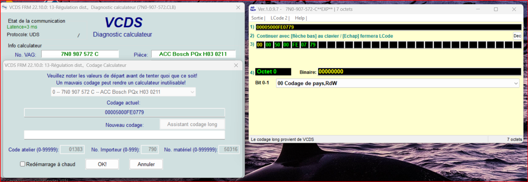
Task: Click the long coding hex string field
Action: 388,27
